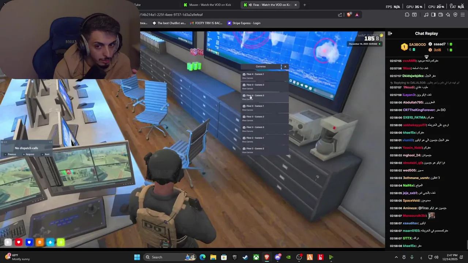The width and height of the screenshot is (468, 263).
Task: Open 'FOOTY TRIV IS BAC...' bookmark
Action: click(x=206, y=23)
